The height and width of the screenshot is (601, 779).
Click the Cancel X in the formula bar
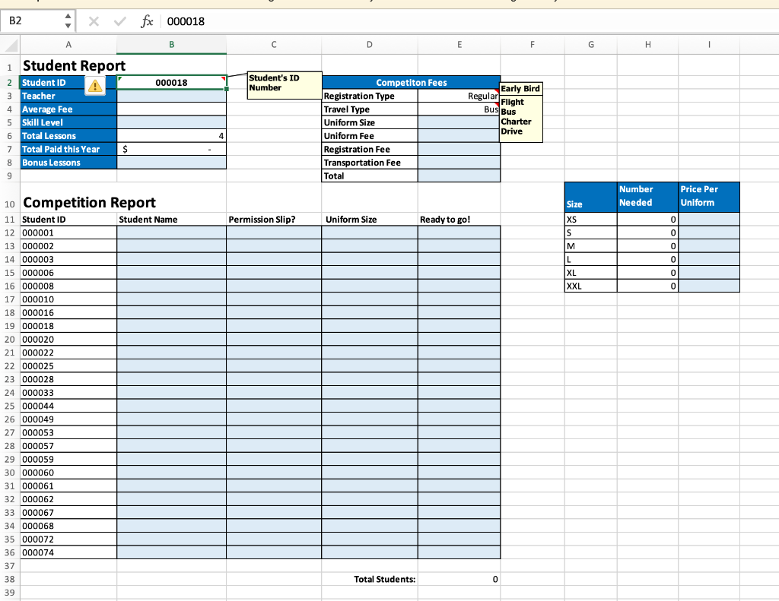tap(93, 22)
